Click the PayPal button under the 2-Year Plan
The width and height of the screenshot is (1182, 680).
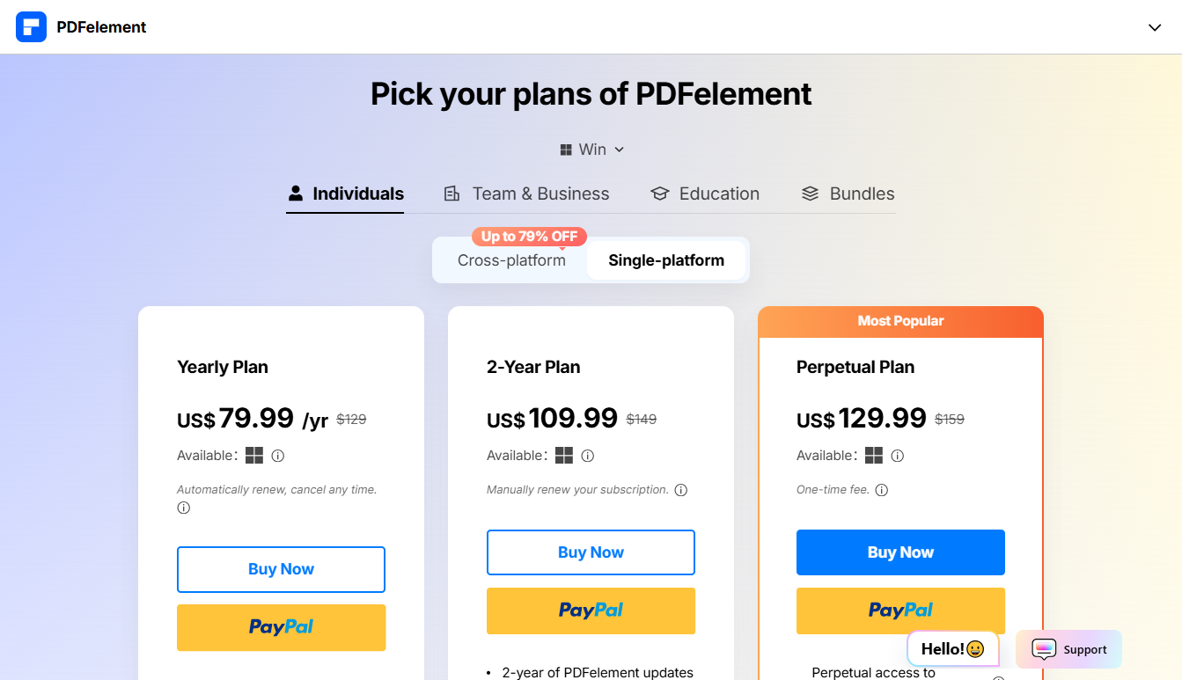click(591, 611)
